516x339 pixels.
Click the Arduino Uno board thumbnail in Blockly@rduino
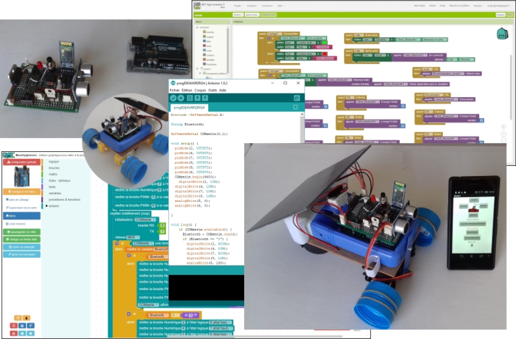[x=22, y=177]
